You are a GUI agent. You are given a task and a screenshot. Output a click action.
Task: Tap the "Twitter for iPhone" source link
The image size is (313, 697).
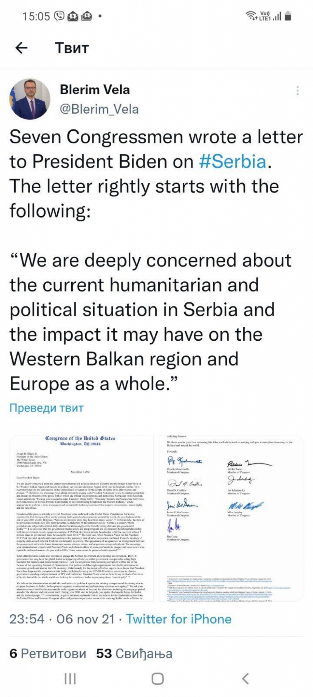point(179,619)
